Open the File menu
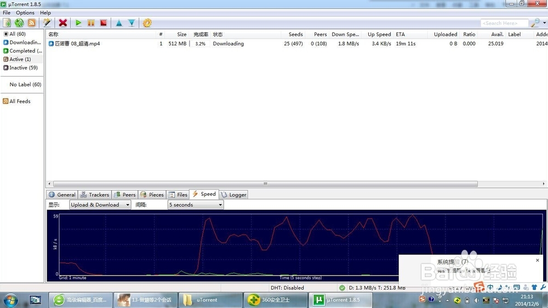 tap(6, 13)
